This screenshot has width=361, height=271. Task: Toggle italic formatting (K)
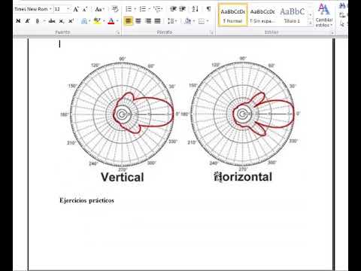click(x=28, y=21)
